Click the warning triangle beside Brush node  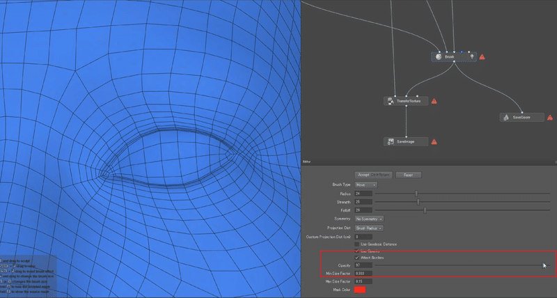click(x=482, y=57)
